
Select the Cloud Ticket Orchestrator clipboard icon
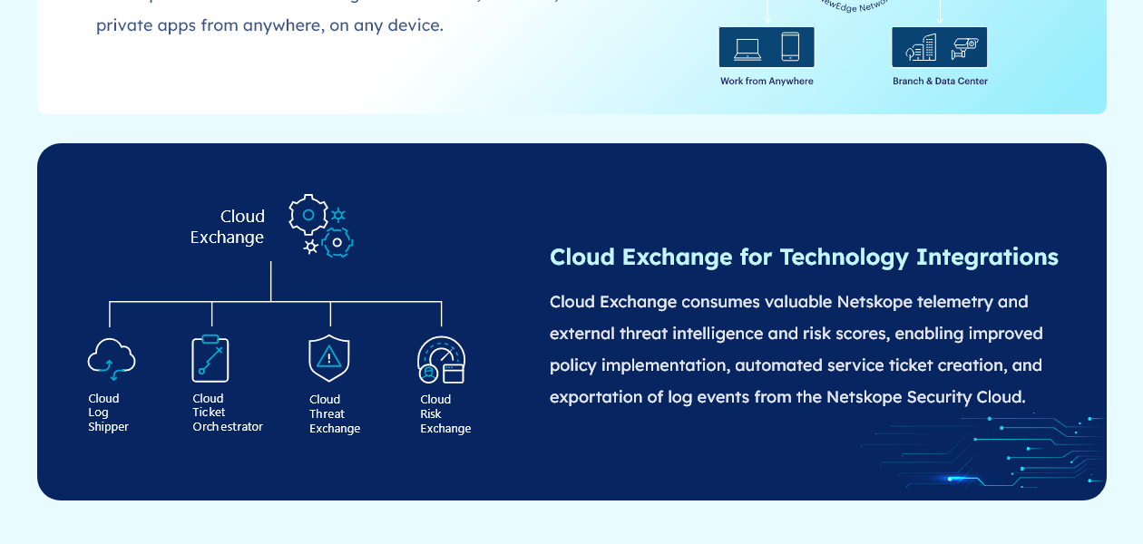[210, 358]
